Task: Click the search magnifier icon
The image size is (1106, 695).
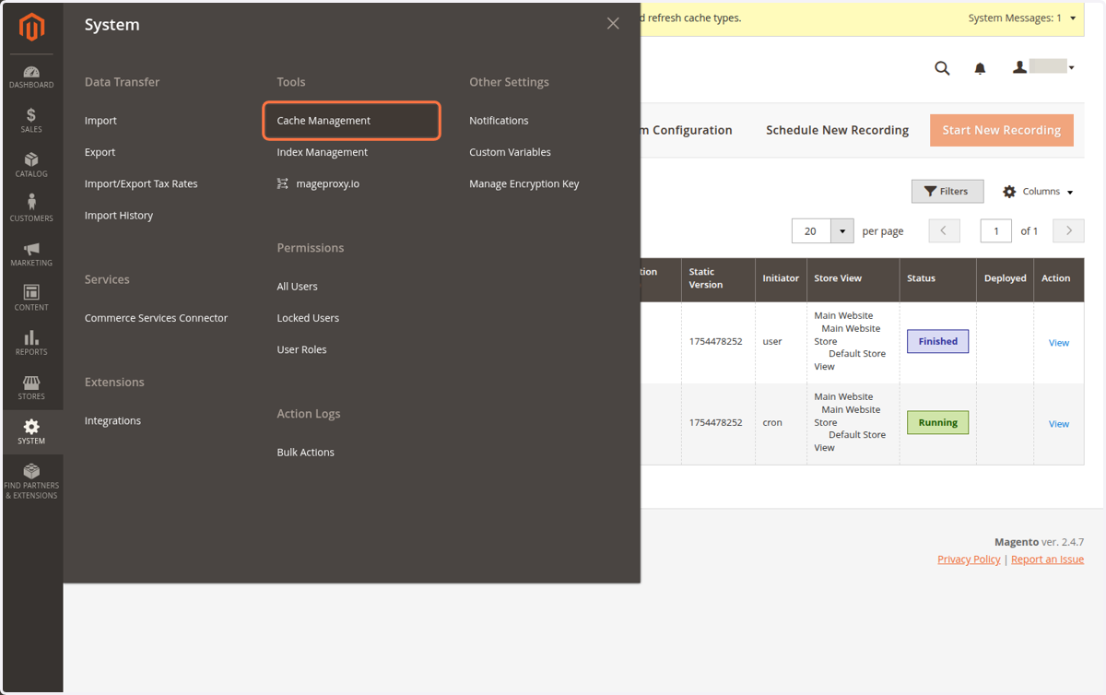Action: click(x=942, y=67)
